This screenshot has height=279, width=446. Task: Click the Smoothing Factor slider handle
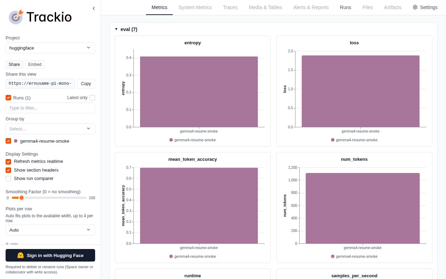(x=22, y=198)
